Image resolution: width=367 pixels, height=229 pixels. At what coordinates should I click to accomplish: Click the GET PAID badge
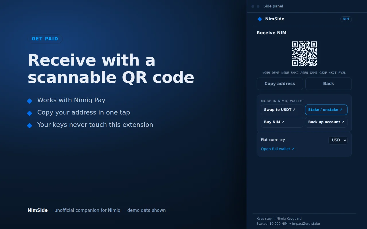click(45, 39)
